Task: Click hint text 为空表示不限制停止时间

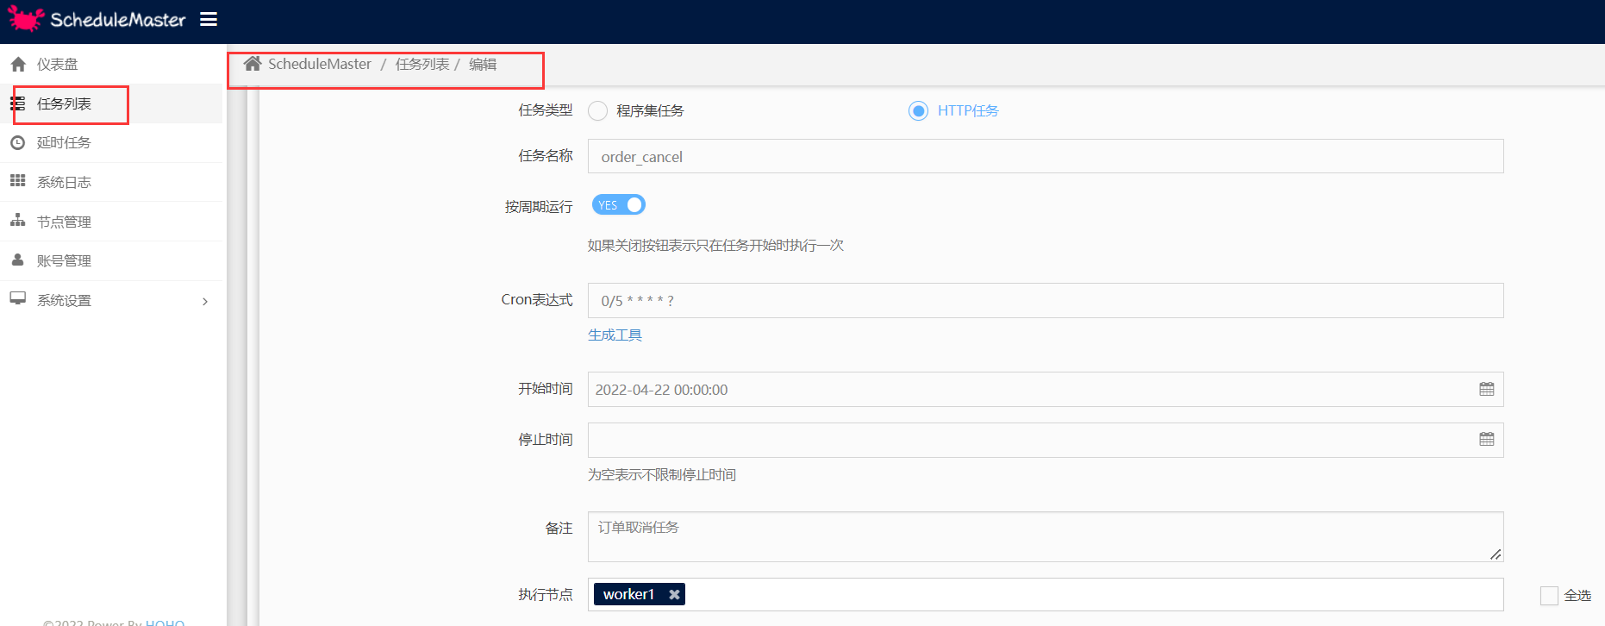Action: 662,475
